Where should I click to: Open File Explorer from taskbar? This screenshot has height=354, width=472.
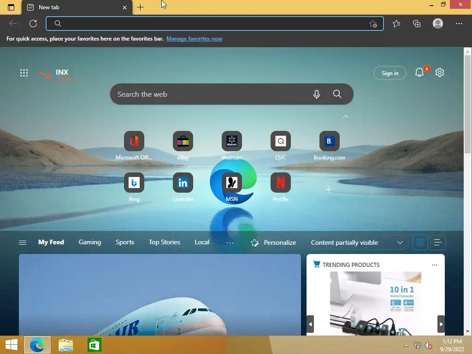(x=65, y=345)
